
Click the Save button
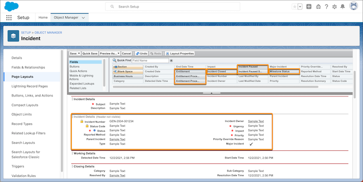coord(73,53)
